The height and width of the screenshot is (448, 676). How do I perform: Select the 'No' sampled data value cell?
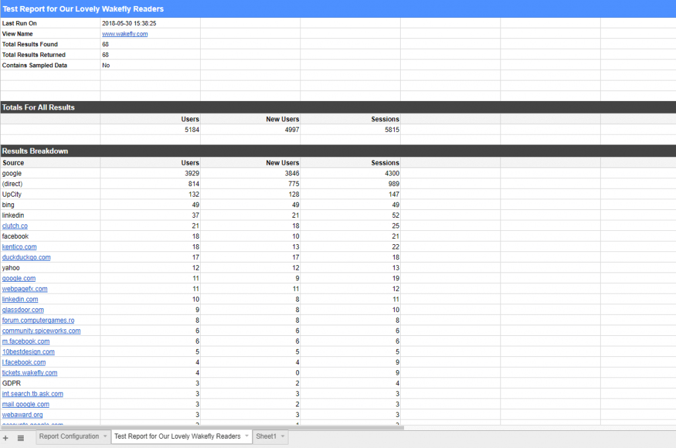151,65
